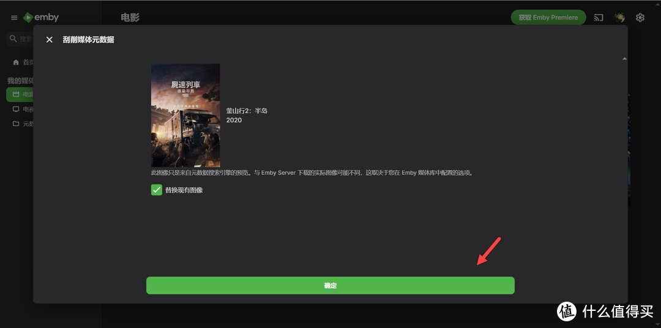
Task: Click the search magnifier icon
Action: (13, 39)
